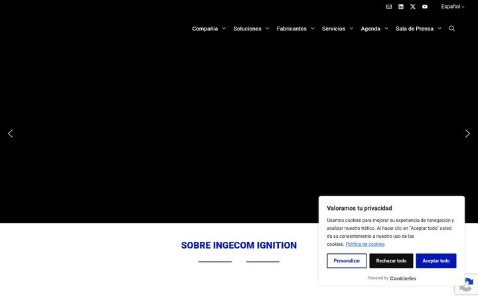Click the Valoramos tu privacidad title
The image size is (478, 299).
359,209
